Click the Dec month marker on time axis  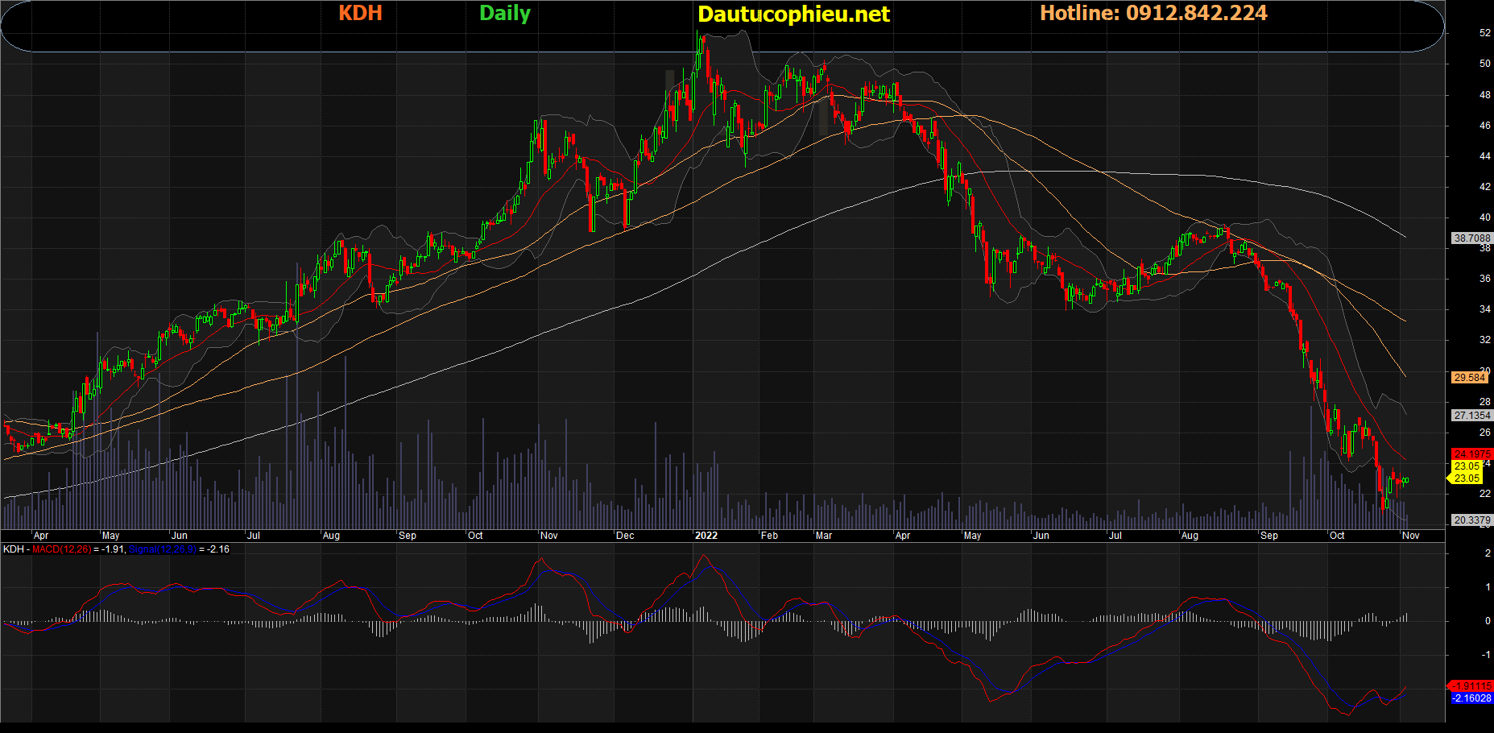[625, 536]
